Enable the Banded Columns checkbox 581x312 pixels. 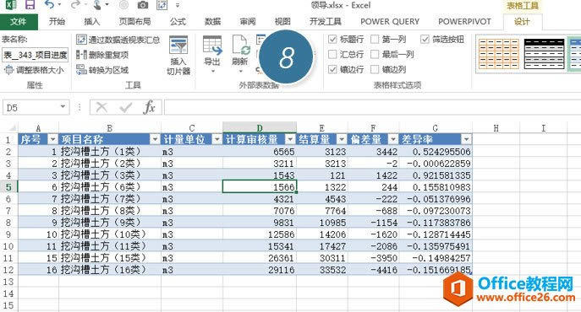pos(375,69)
